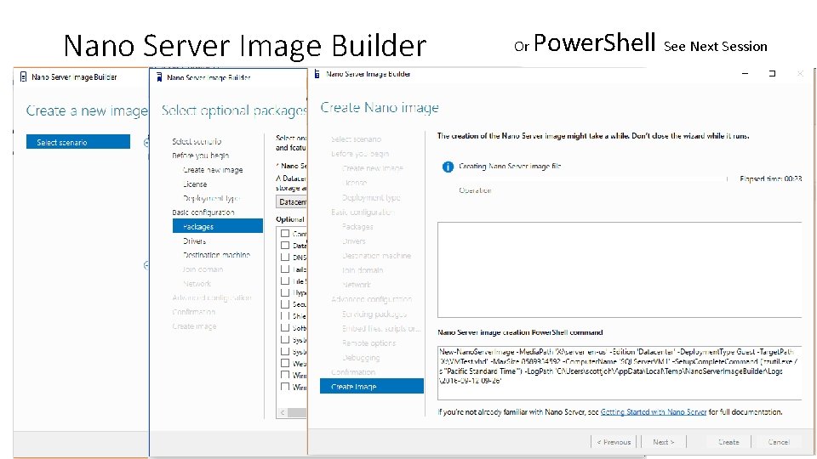Tick the 'Con...' package checkbox in the packages window
Screen dimensions: 817x459
click(285, 233)
